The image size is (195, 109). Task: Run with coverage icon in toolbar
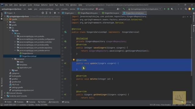pos(172,9)
